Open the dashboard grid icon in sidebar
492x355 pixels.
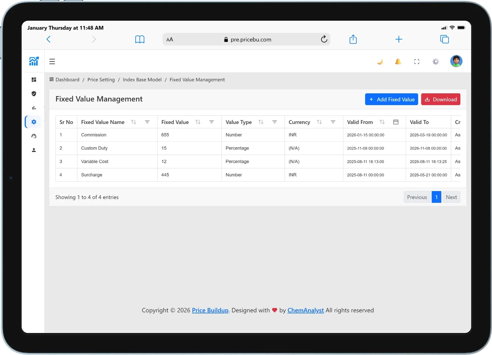[34, 80]
